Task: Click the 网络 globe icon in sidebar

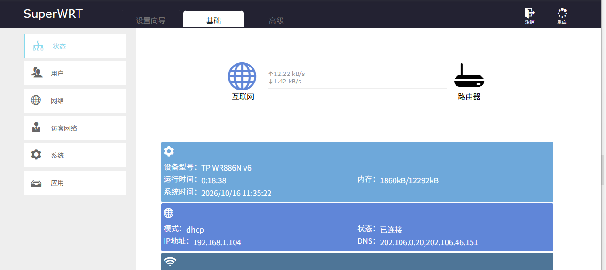Action: point(36,100)
